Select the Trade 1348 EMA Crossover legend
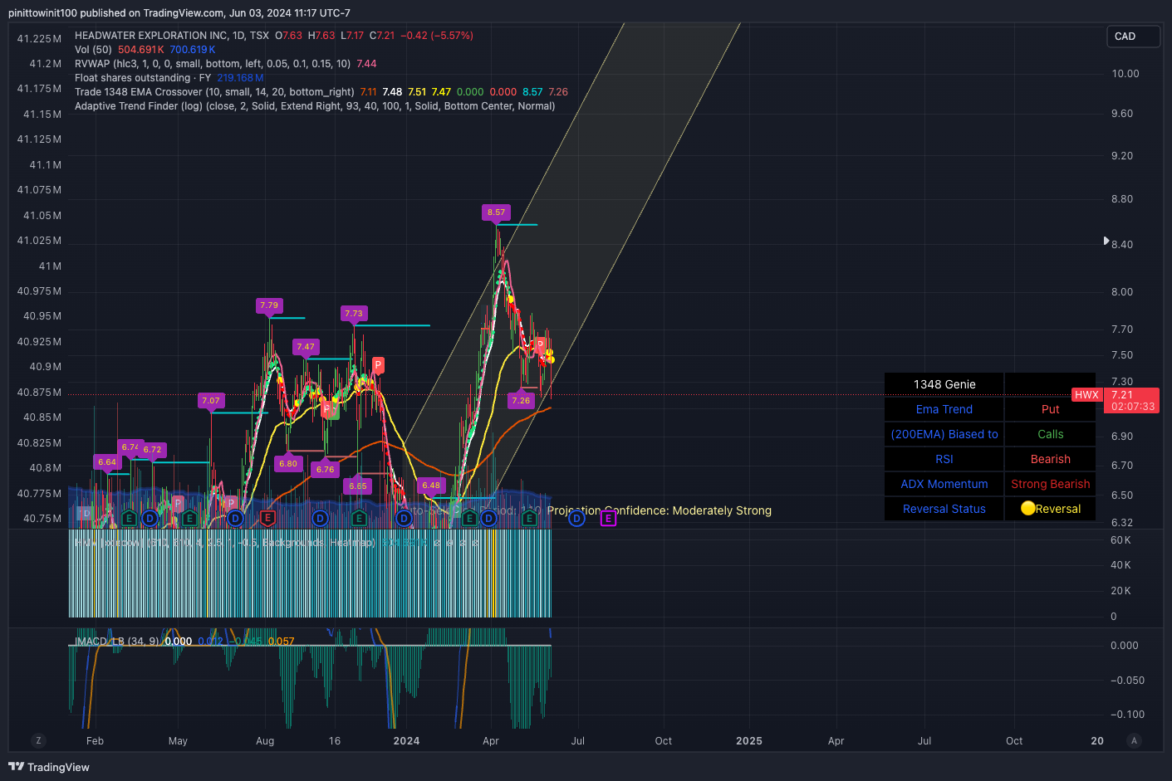Viewport: 1172px width, 781px height. (214, 92)
